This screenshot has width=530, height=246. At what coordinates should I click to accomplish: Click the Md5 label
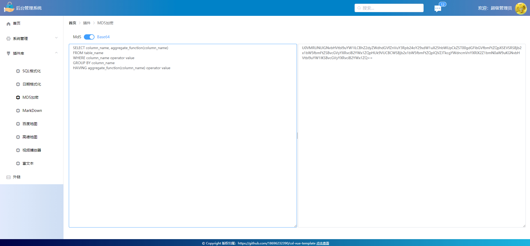(x=77, y=37)
